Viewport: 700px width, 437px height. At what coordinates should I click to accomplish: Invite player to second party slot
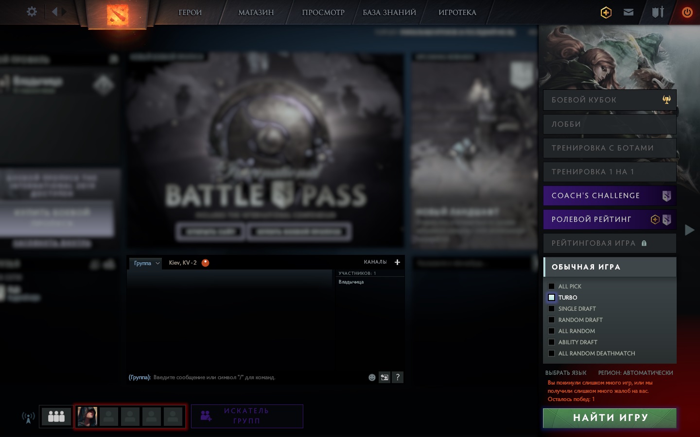tap(109, 417)
